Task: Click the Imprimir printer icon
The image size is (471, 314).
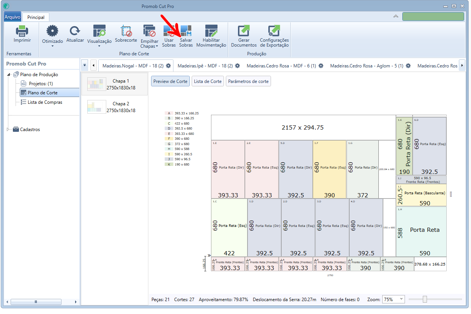Action: click(x=22, y=31)
